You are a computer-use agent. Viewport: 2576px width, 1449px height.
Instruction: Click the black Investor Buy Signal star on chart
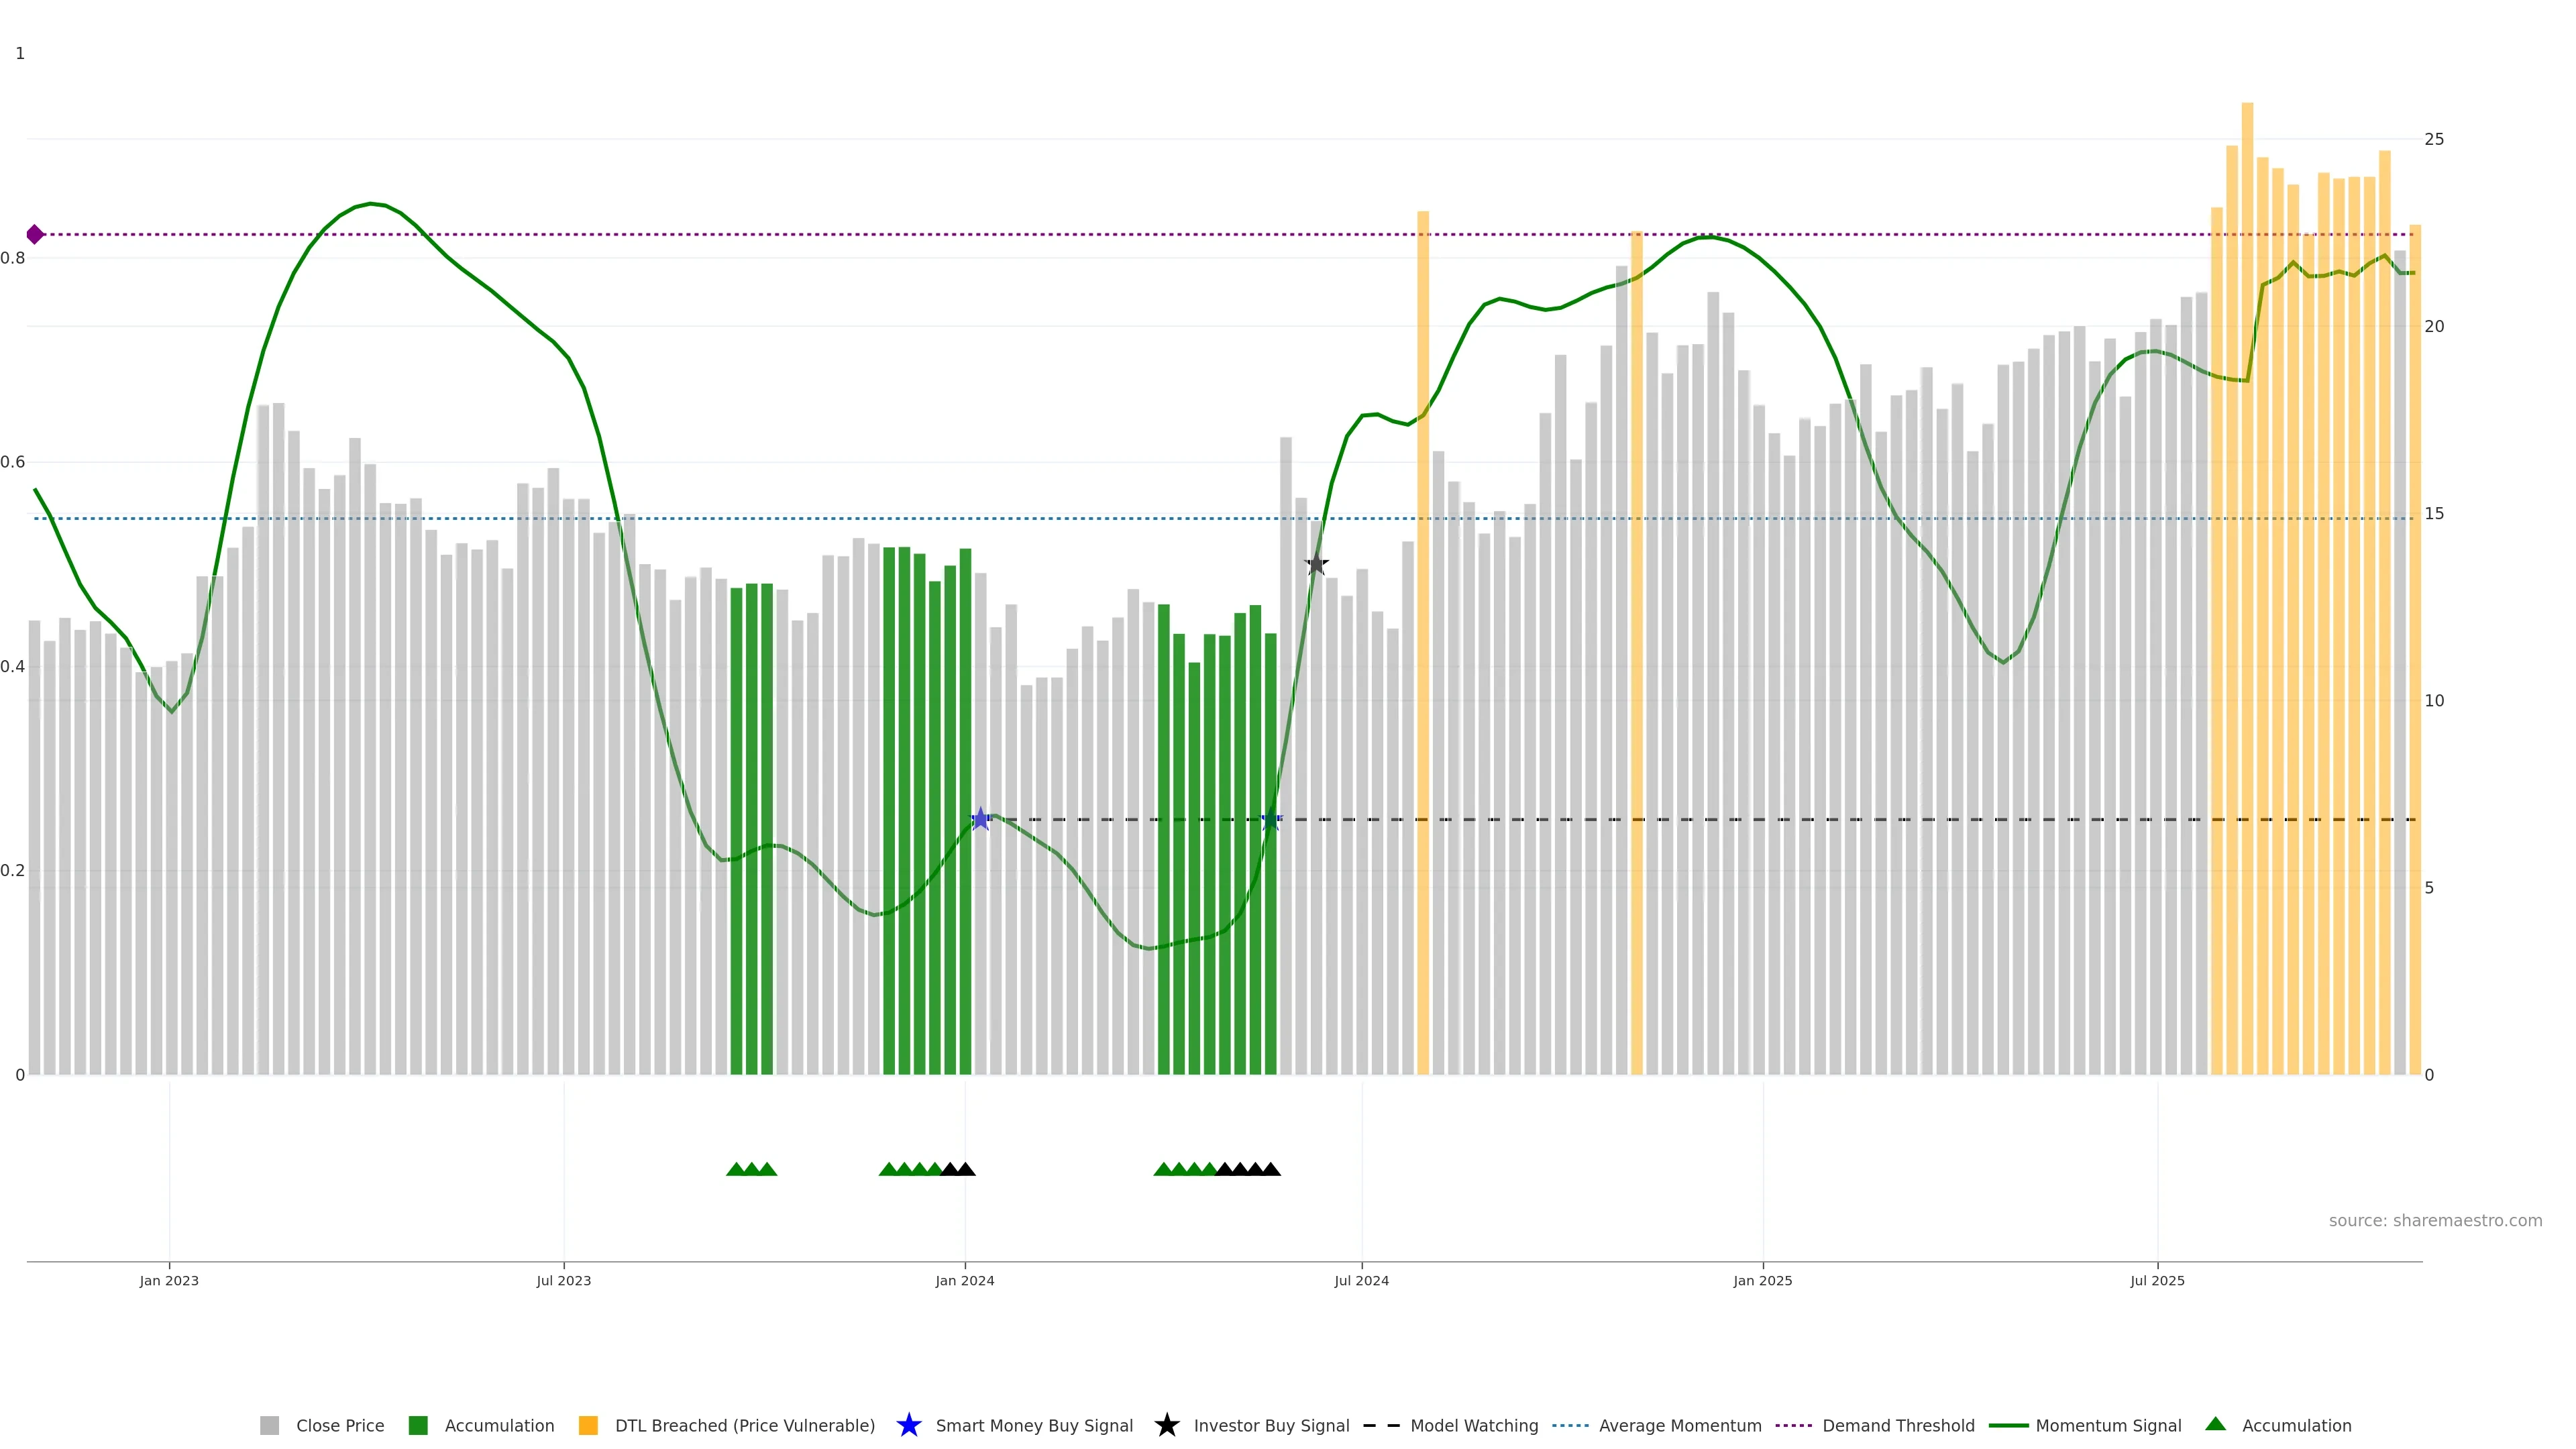point(1316,564)
